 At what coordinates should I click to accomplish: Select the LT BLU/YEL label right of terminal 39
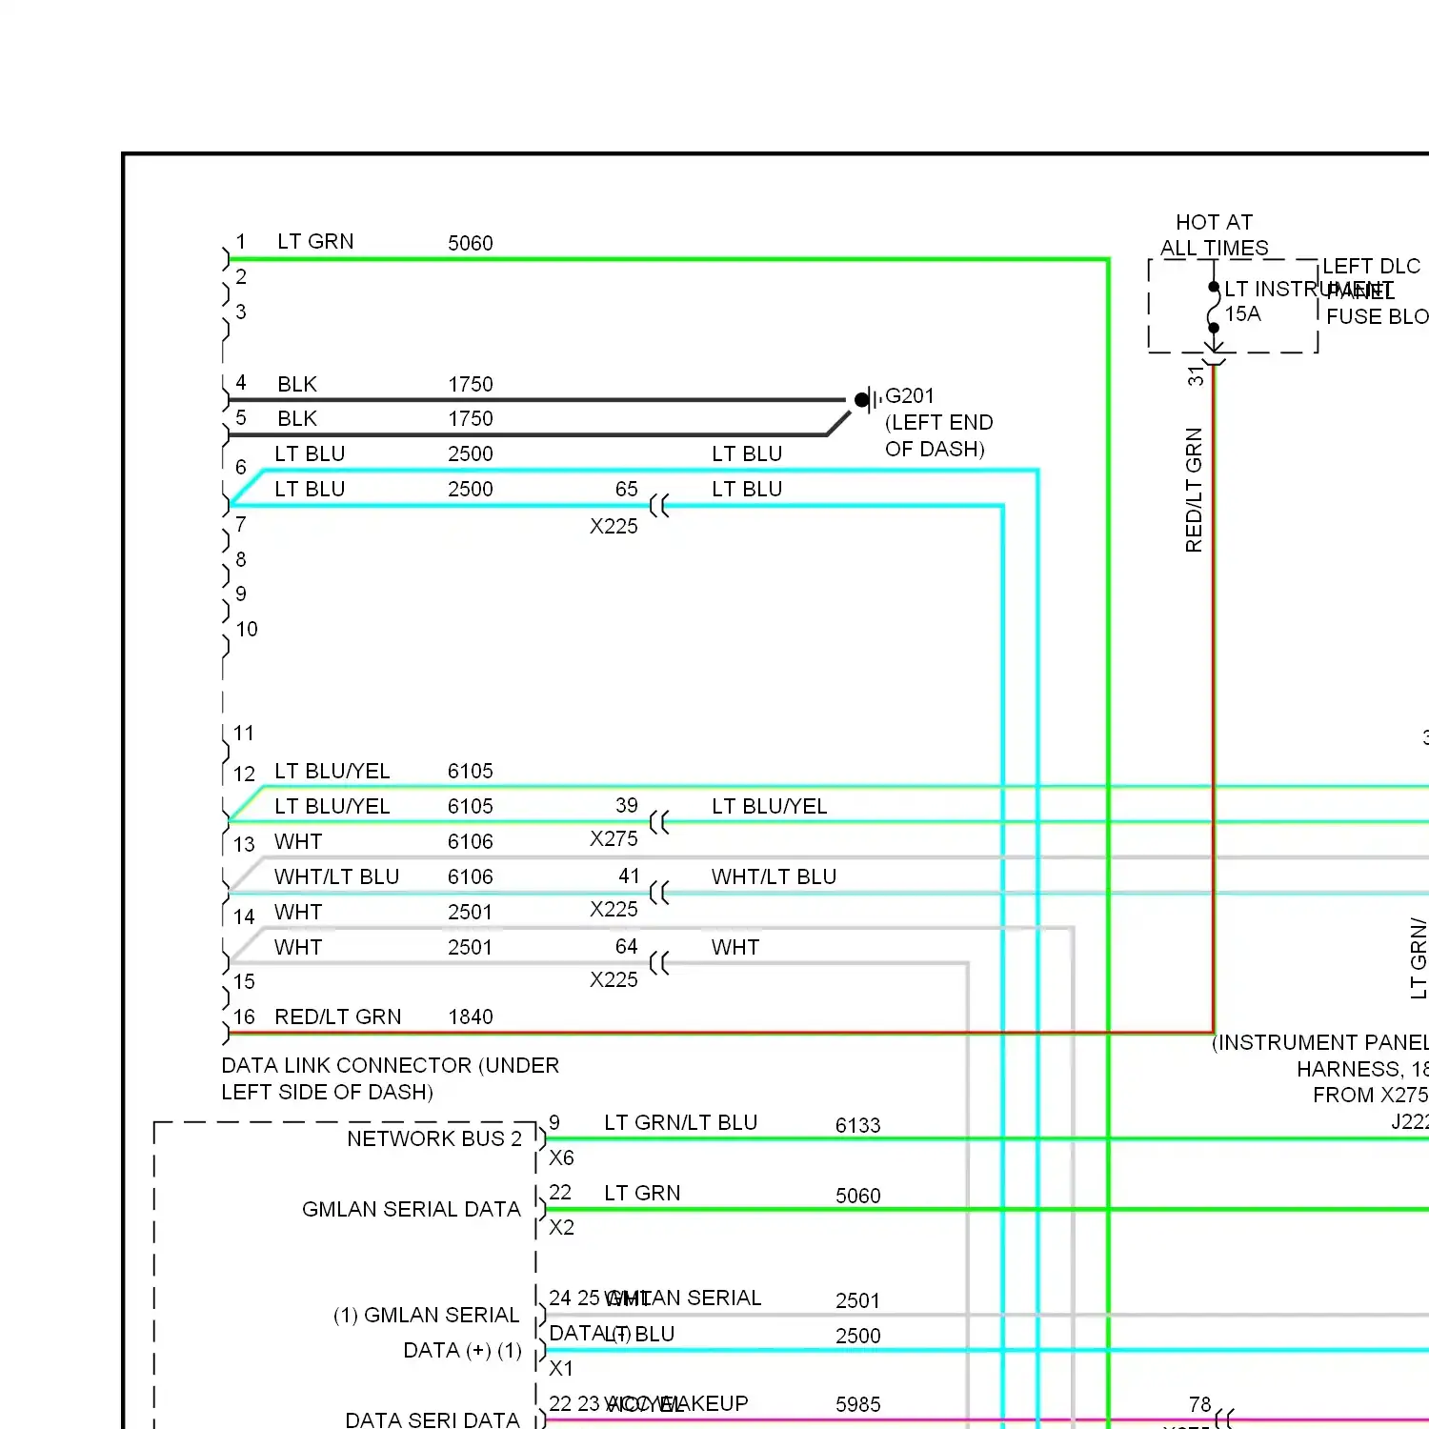[770, 806]
